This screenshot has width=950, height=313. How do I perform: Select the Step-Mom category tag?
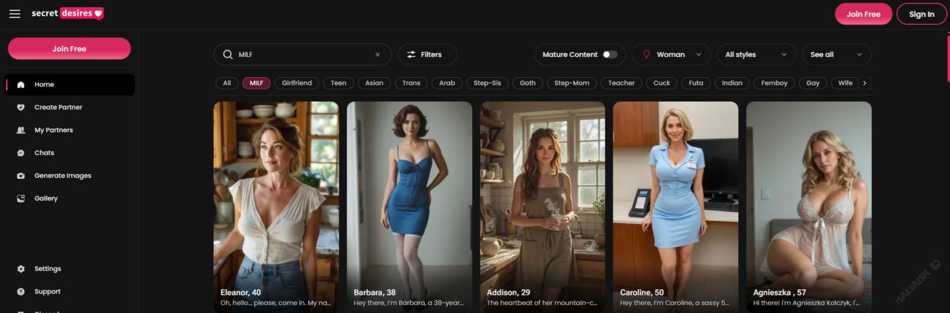click(572, 83)
